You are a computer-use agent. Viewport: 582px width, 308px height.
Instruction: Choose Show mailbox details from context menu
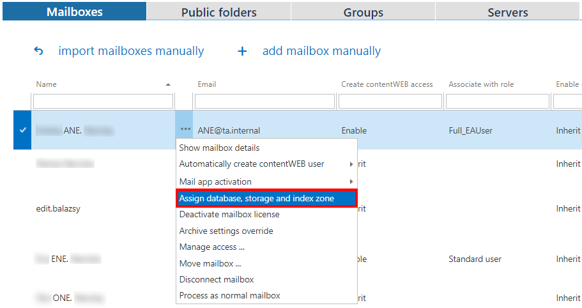(x=219, y=148)
